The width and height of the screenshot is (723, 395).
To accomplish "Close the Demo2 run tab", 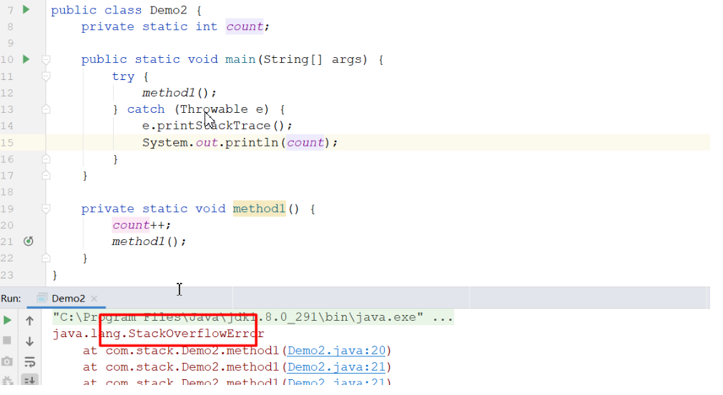I will pyautogui.click(x=94, y=299).
